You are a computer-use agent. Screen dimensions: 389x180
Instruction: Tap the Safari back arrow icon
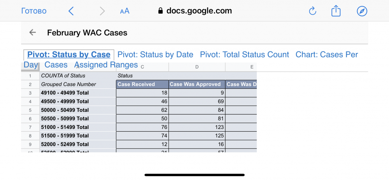click(71, 11)
